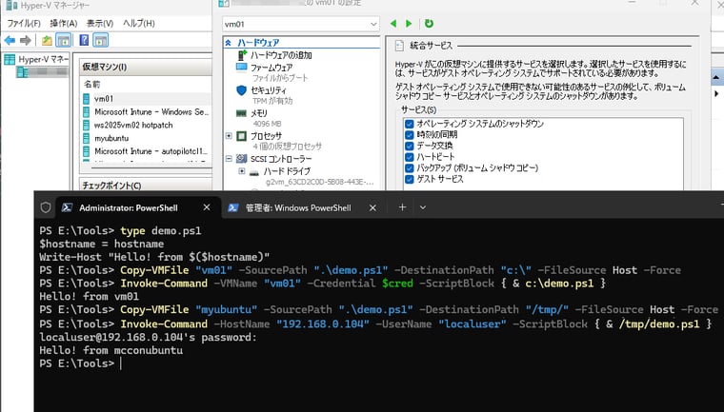Select メモリ 4096 MB item
The width and height of the screenshot is (724, 412).
258,113
